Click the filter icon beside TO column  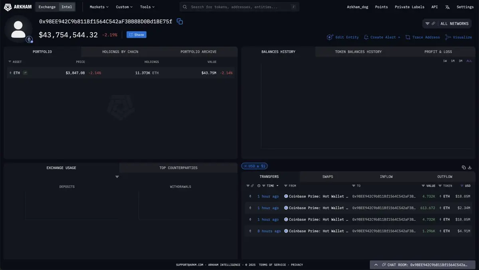tap(354, 186)
